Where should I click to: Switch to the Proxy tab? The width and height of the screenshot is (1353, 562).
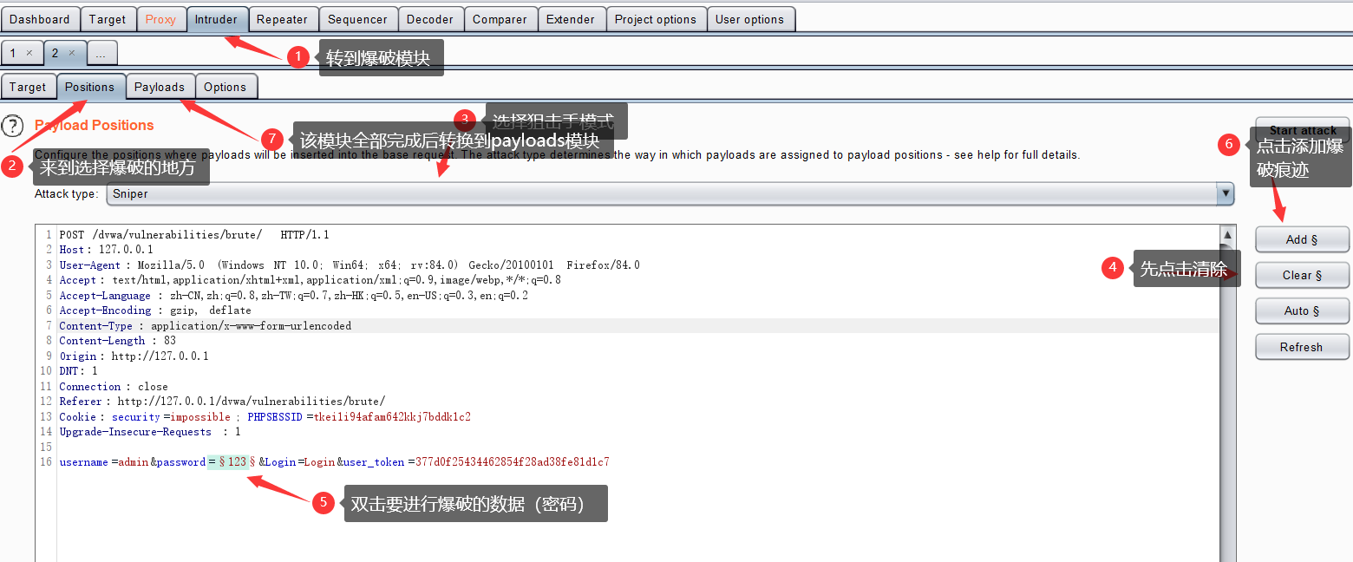tap(160, 19)
